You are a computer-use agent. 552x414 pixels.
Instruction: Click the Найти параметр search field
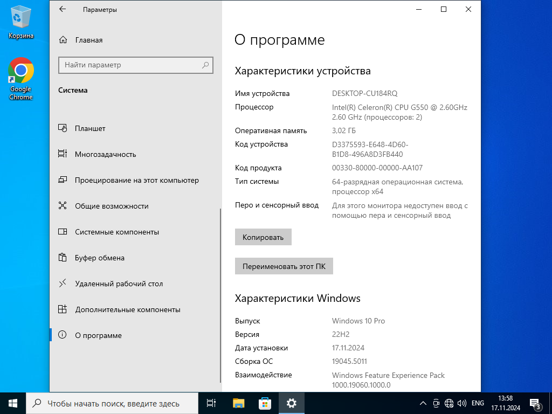coord(135,65)
